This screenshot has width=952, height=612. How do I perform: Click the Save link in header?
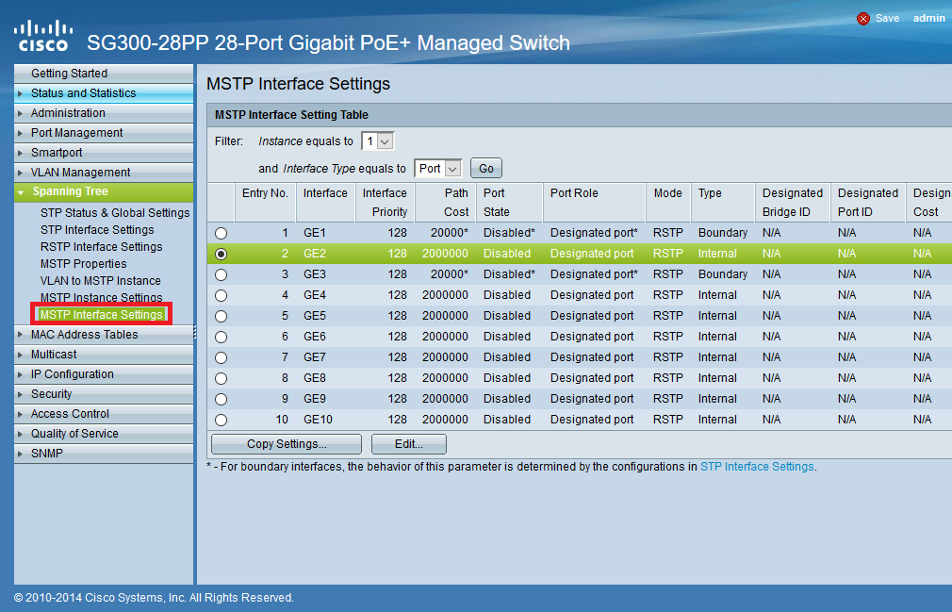(x=887, y=18)
